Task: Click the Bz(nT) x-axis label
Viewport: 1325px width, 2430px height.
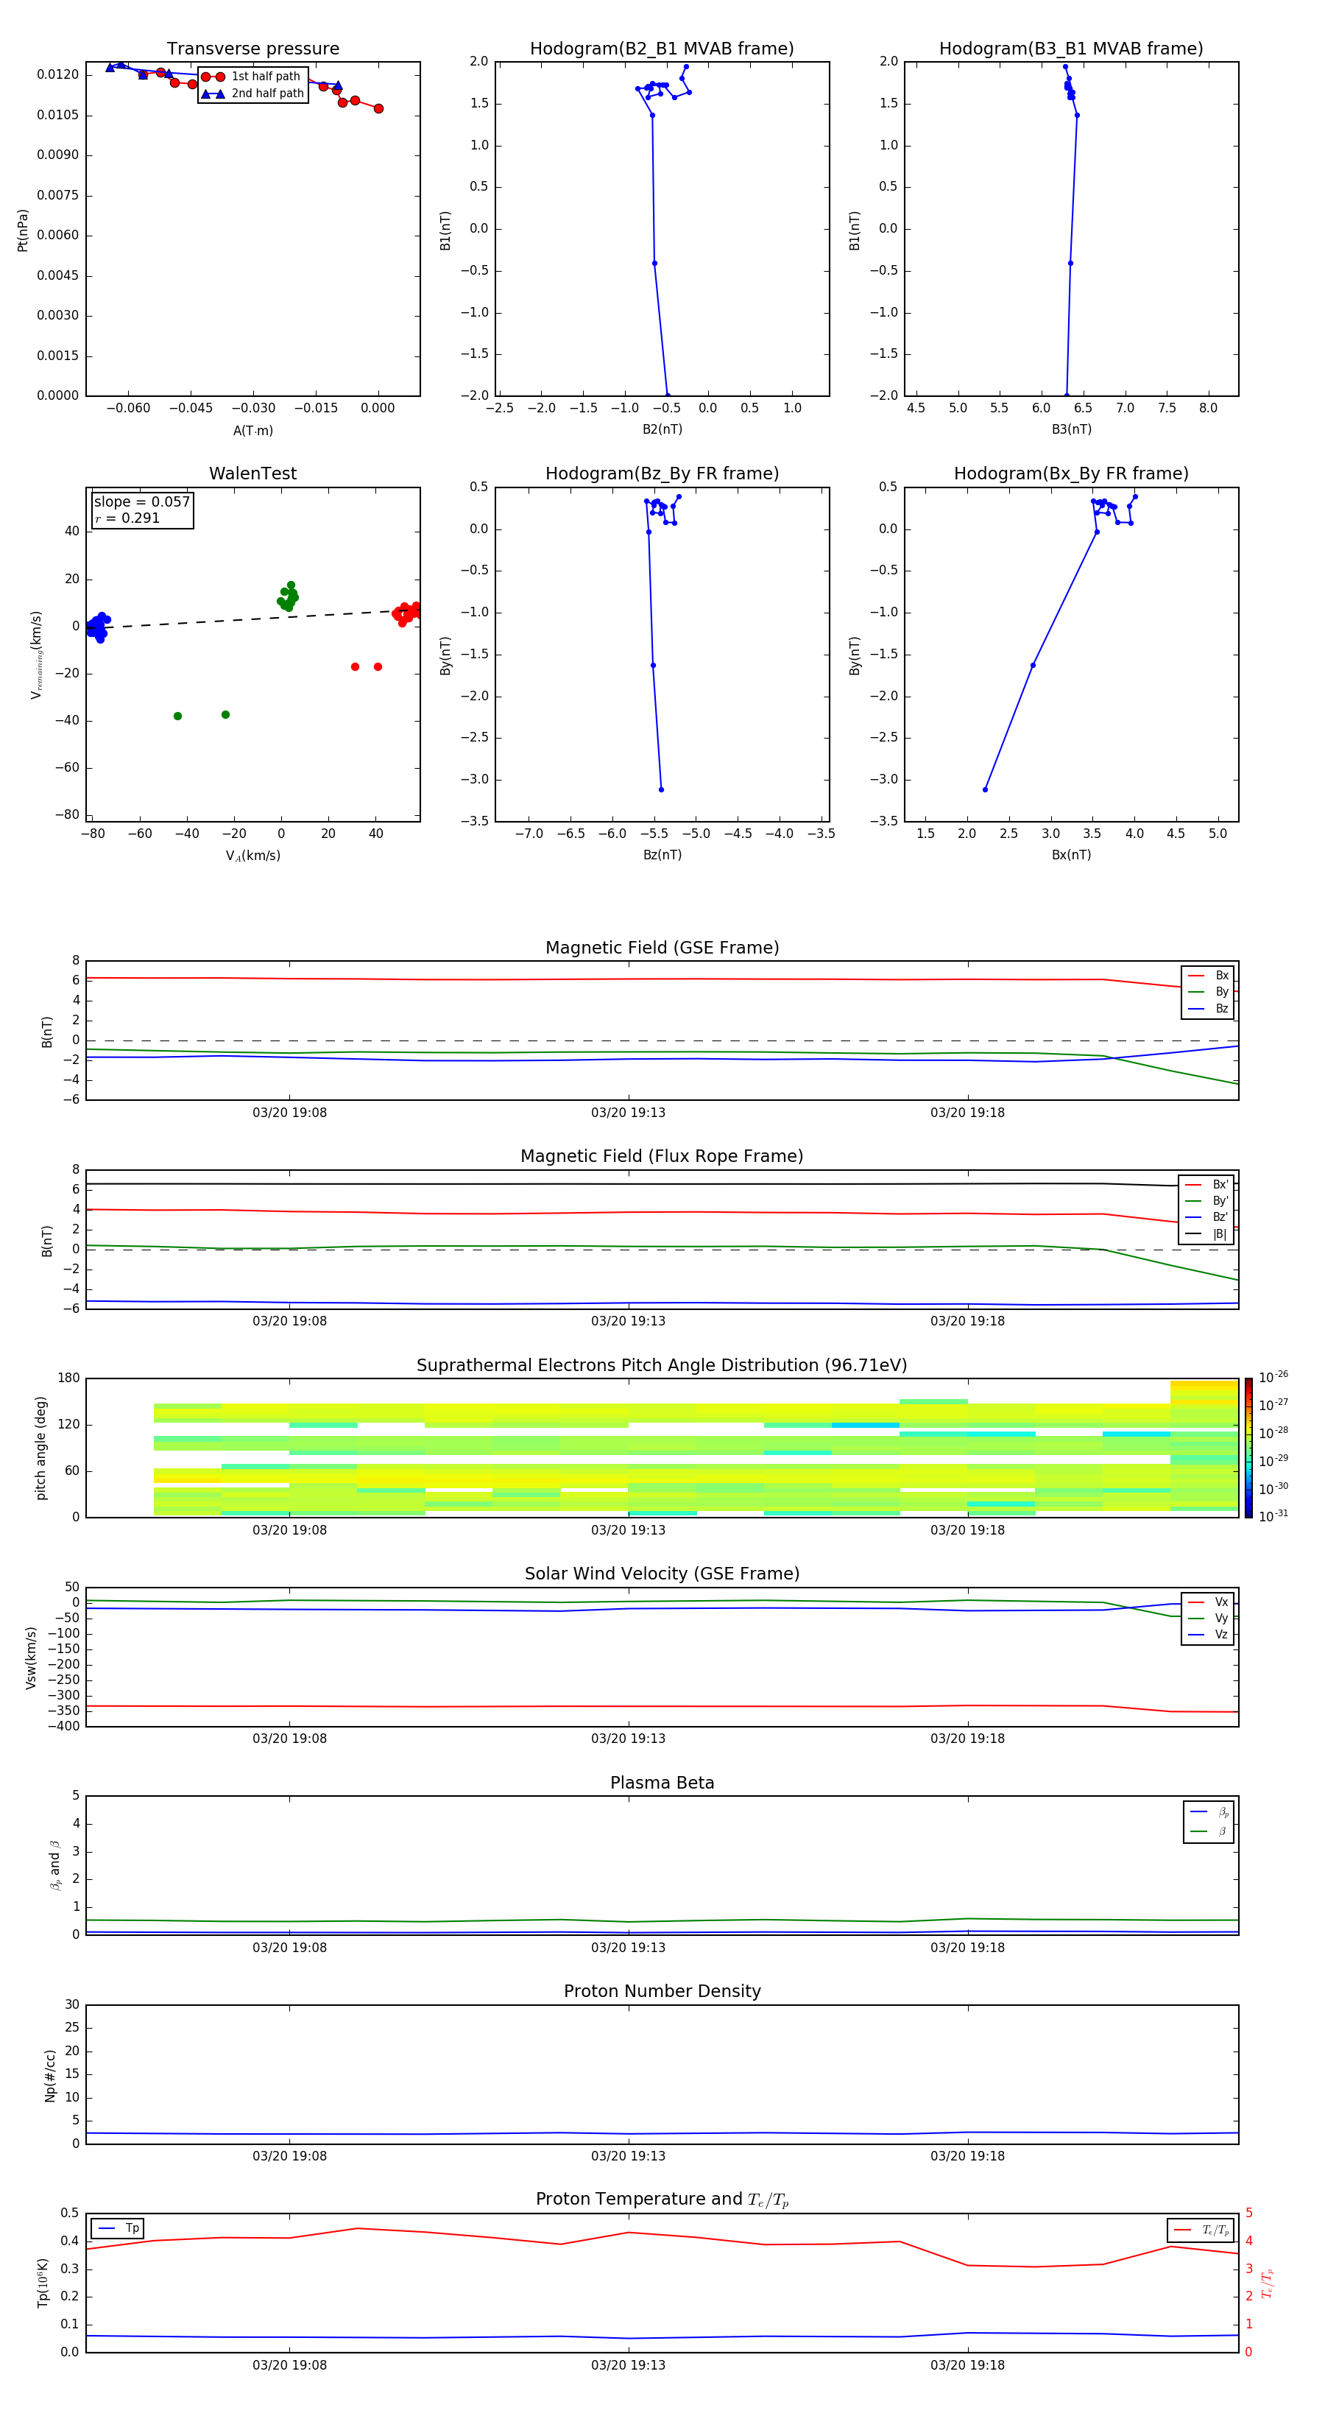Action: [x=662, y=855]
